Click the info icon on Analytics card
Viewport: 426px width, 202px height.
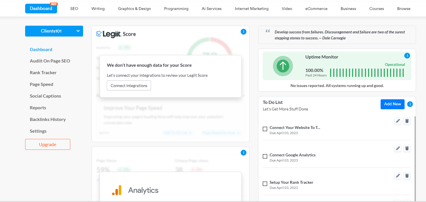(x=243, y=153)
